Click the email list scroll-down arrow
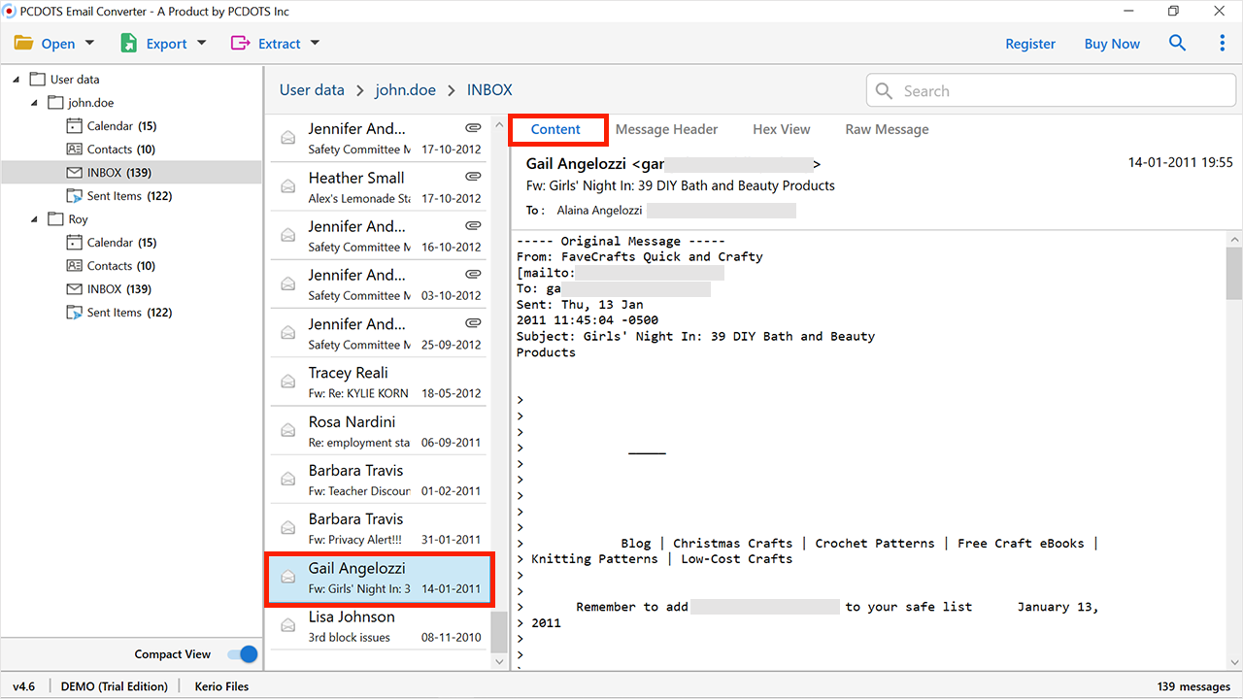The width and height of the screenshot is (1243, 699). click(x=499, y=661)
